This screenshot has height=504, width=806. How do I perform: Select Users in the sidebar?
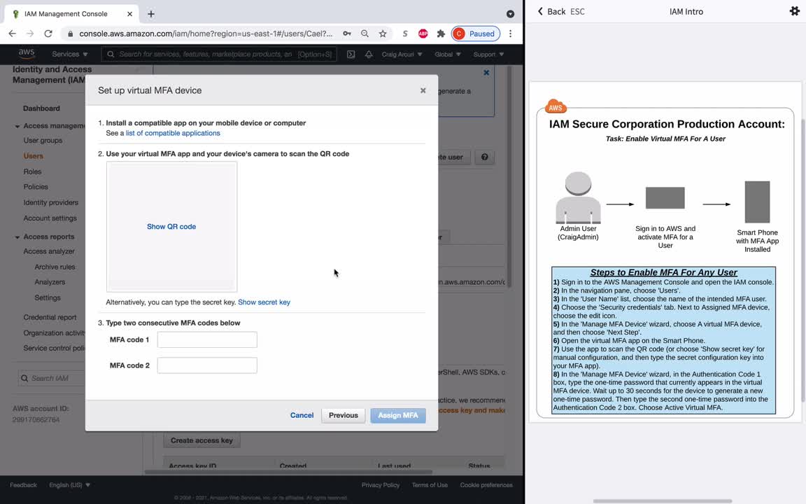tap(33, 156)
